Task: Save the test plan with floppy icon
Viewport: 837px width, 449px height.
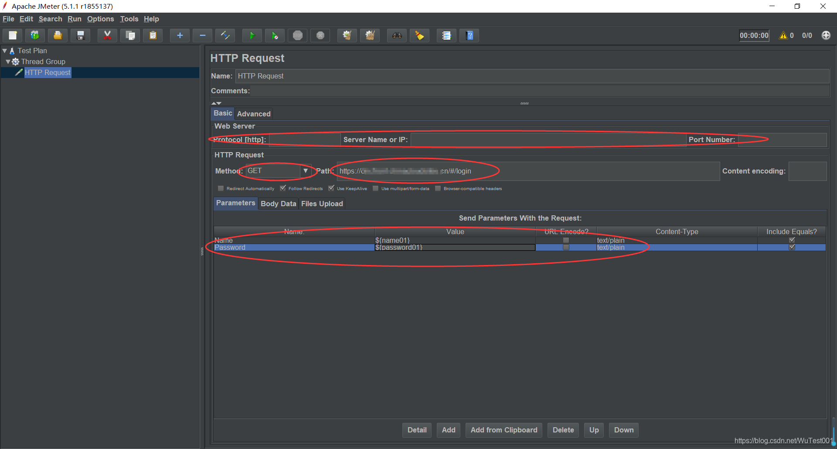Action: point(80,35)
